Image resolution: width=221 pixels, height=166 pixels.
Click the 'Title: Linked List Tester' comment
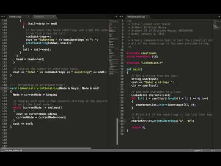coord(151,24)
